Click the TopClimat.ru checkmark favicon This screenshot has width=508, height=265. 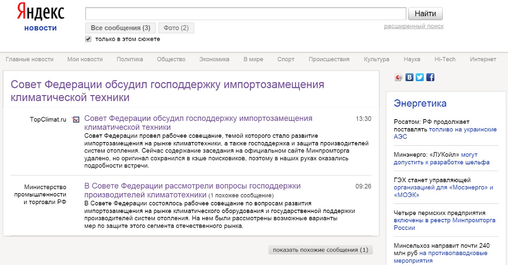coord(76,120)
